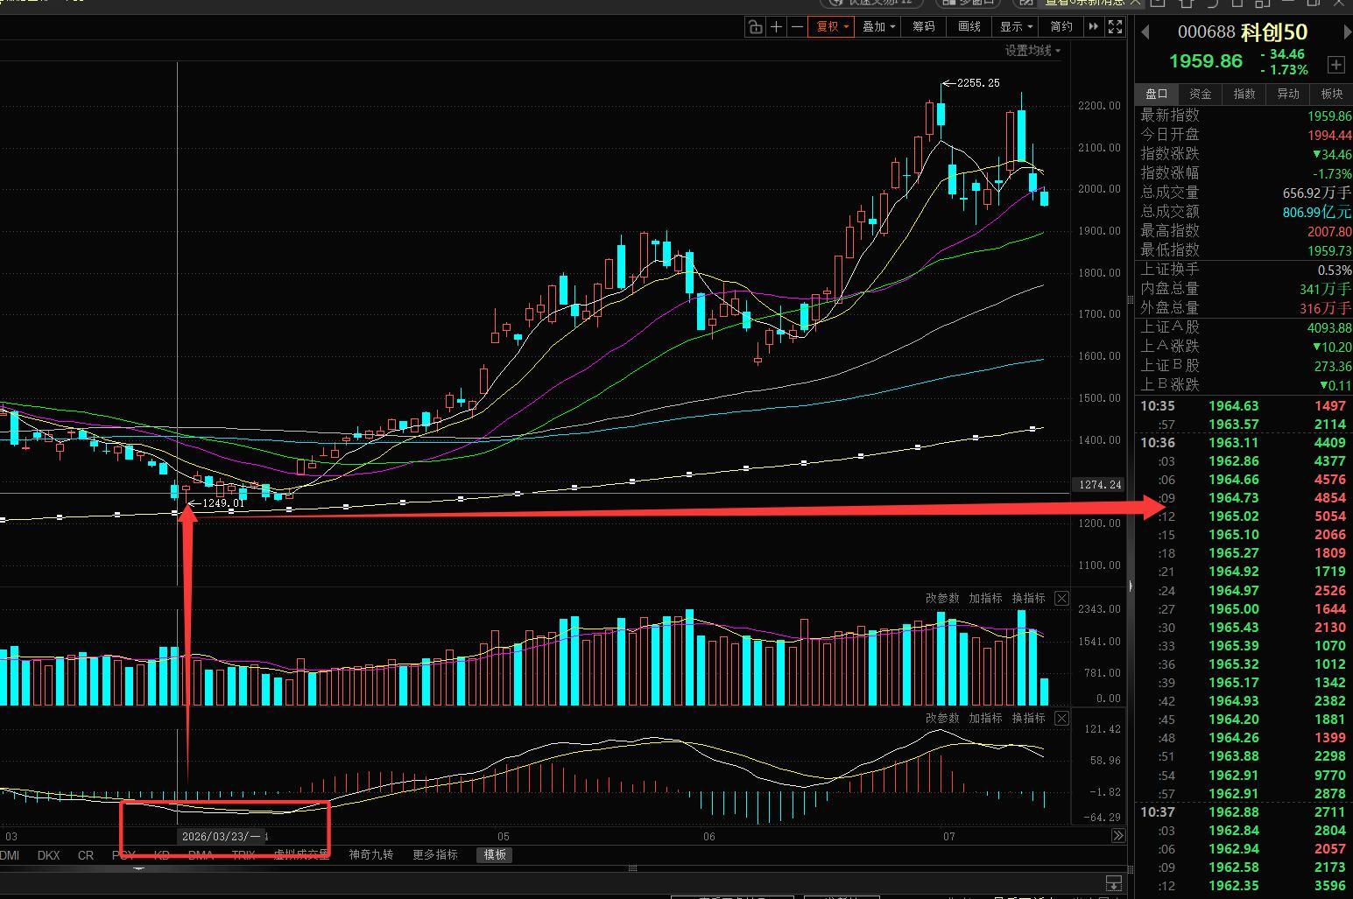Go to previous stock with left arrow
This screenshot has height=899, width=1353.
[1145, 33]
